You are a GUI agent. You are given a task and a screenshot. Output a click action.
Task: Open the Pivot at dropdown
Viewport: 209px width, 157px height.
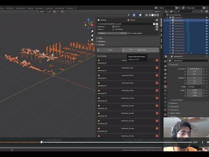point(134,29)
